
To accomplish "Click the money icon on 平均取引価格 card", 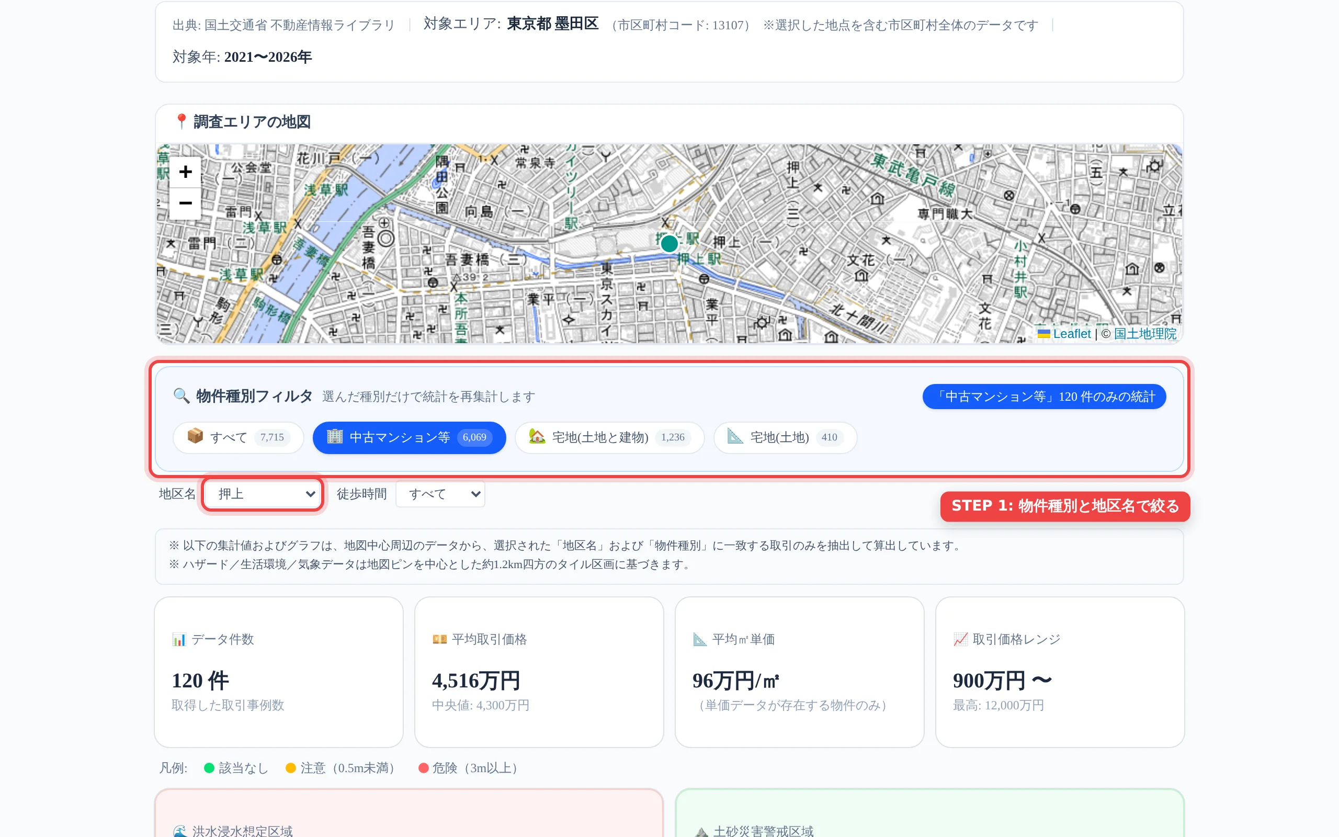I will click(x=439, y=639).
